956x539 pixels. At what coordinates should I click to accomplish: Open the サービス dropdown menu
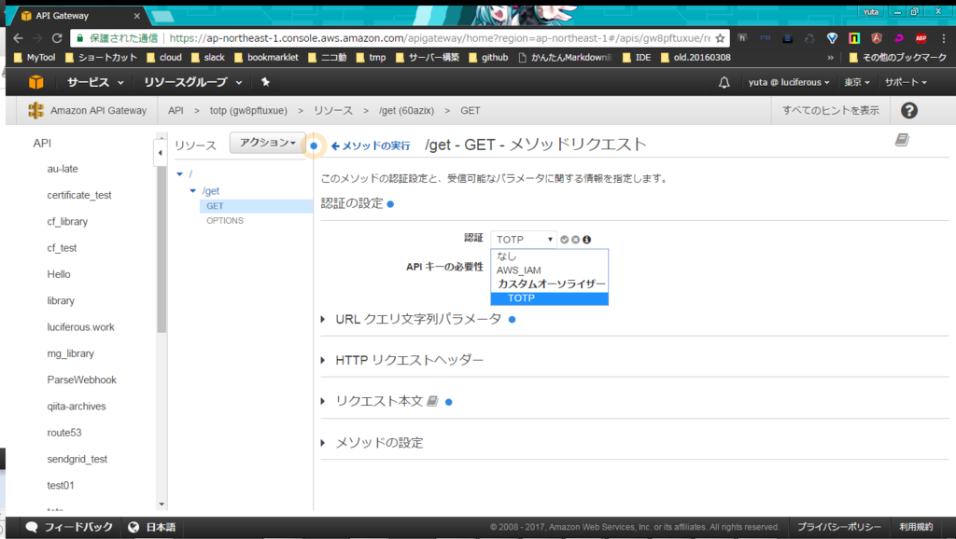pyautogui.click(x=95, y=82)
